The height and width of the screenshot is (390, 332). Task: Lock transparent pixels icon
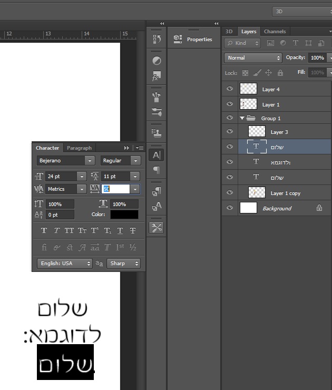[245, 73]
